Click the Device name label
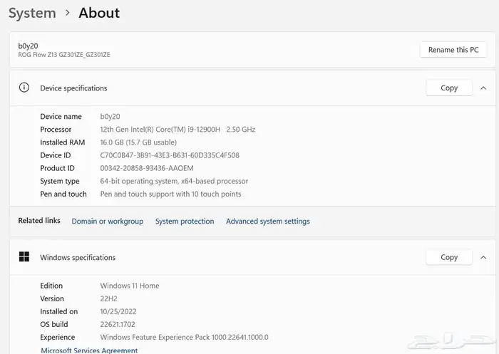Viewport: 499px width, 354px height. point(61,117)
